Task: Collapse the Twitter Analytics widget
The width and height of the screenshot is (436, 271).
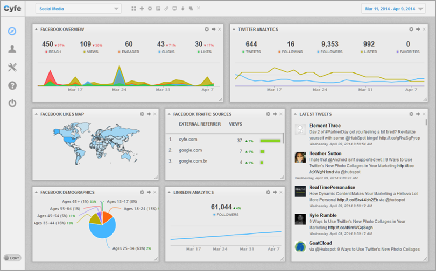Action: (234, 30)
